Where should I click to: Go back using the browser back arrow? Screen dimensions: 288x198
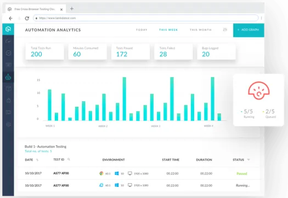point(10,18)
